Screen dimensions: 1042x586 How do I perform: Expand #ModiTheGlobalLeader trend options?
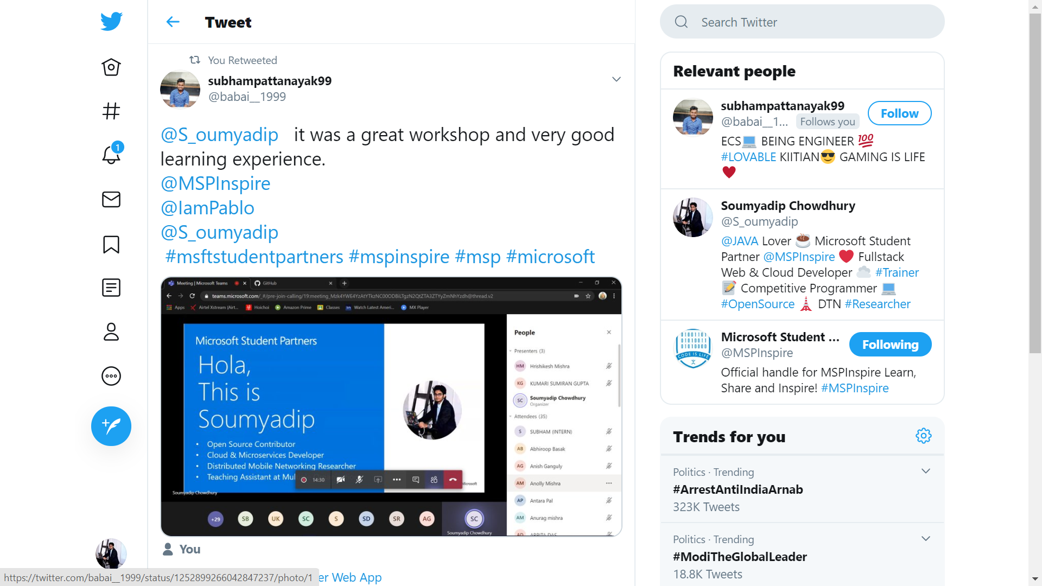coord(925,538)
